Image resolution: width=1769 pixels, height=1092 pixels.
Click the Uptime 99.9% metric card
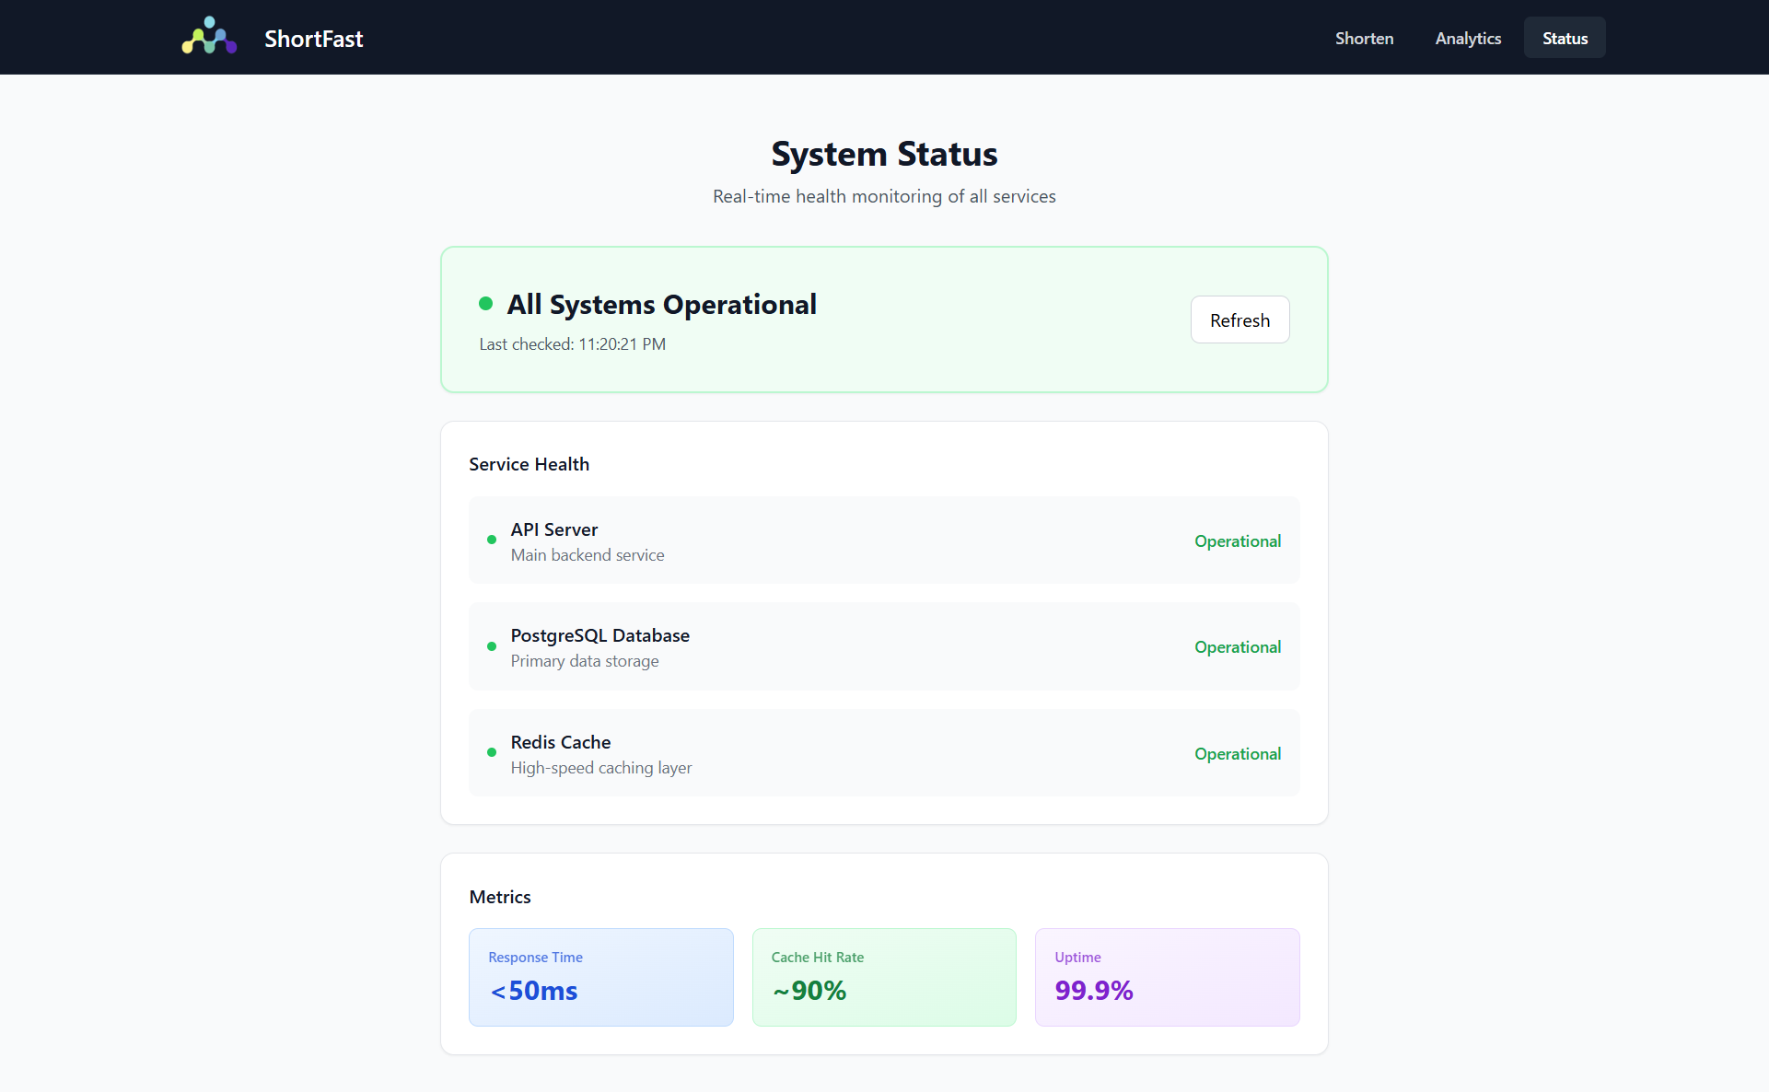(x=1167, y=977)
